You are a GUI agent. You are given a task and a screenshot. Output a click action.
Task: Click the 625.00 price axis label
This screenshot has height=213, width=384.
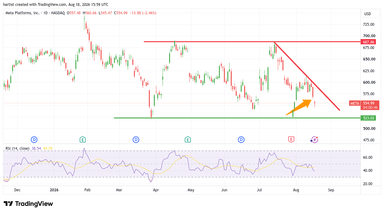[369, 71]
